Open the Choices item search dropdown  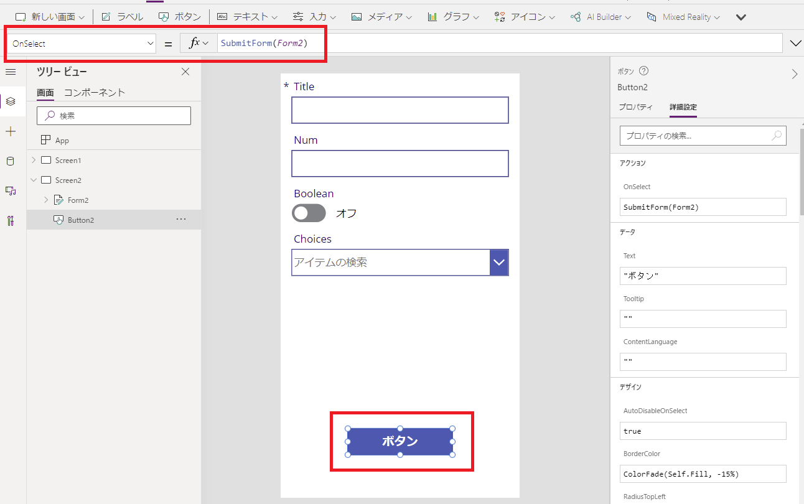[x=498, y=263]
